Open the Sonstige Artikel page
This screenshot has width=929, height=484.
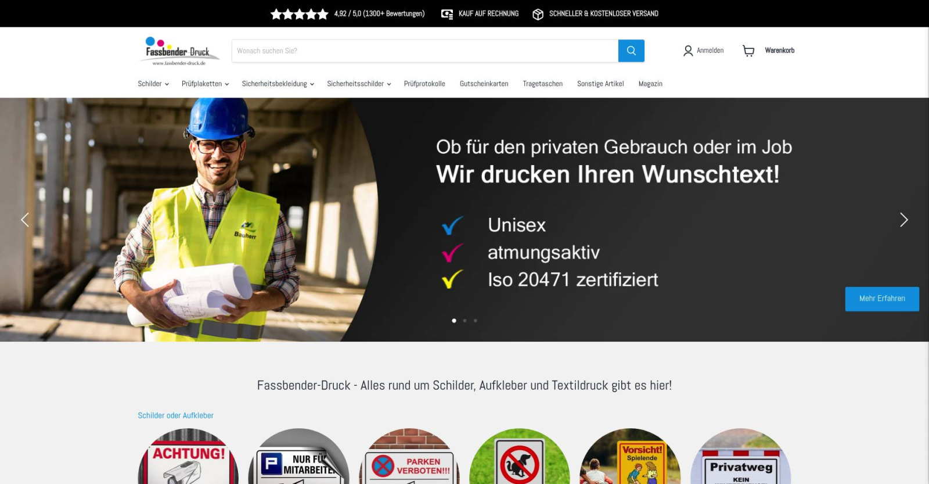[600, 84]
